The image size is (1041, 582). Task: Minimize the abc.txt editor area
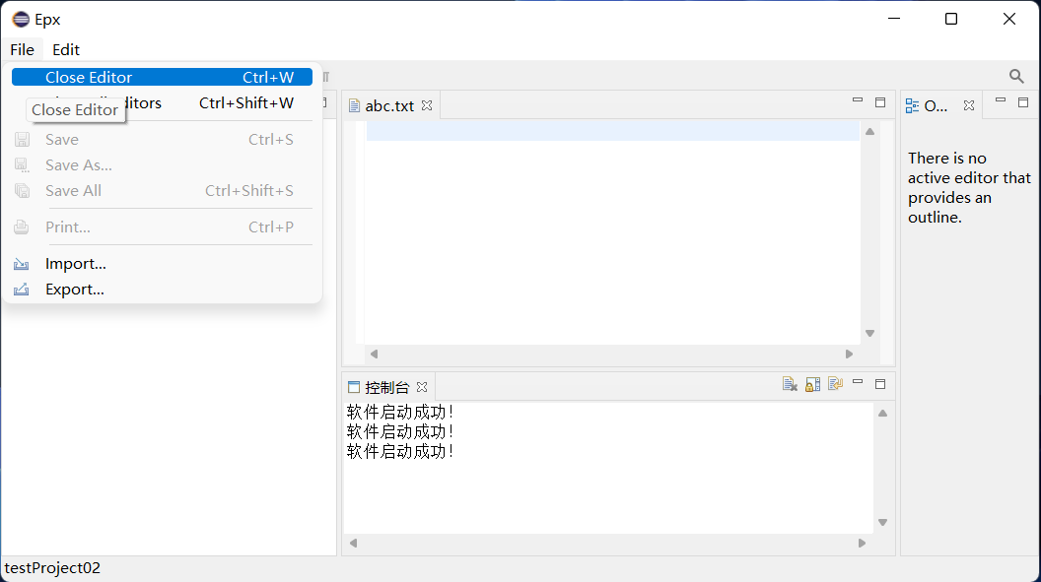click(x=858, y=100)
